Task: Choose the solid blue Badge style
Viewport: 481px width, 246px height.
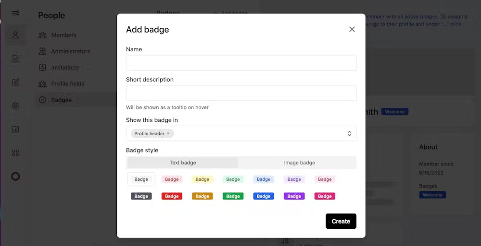Action: [x=264, y=196]
